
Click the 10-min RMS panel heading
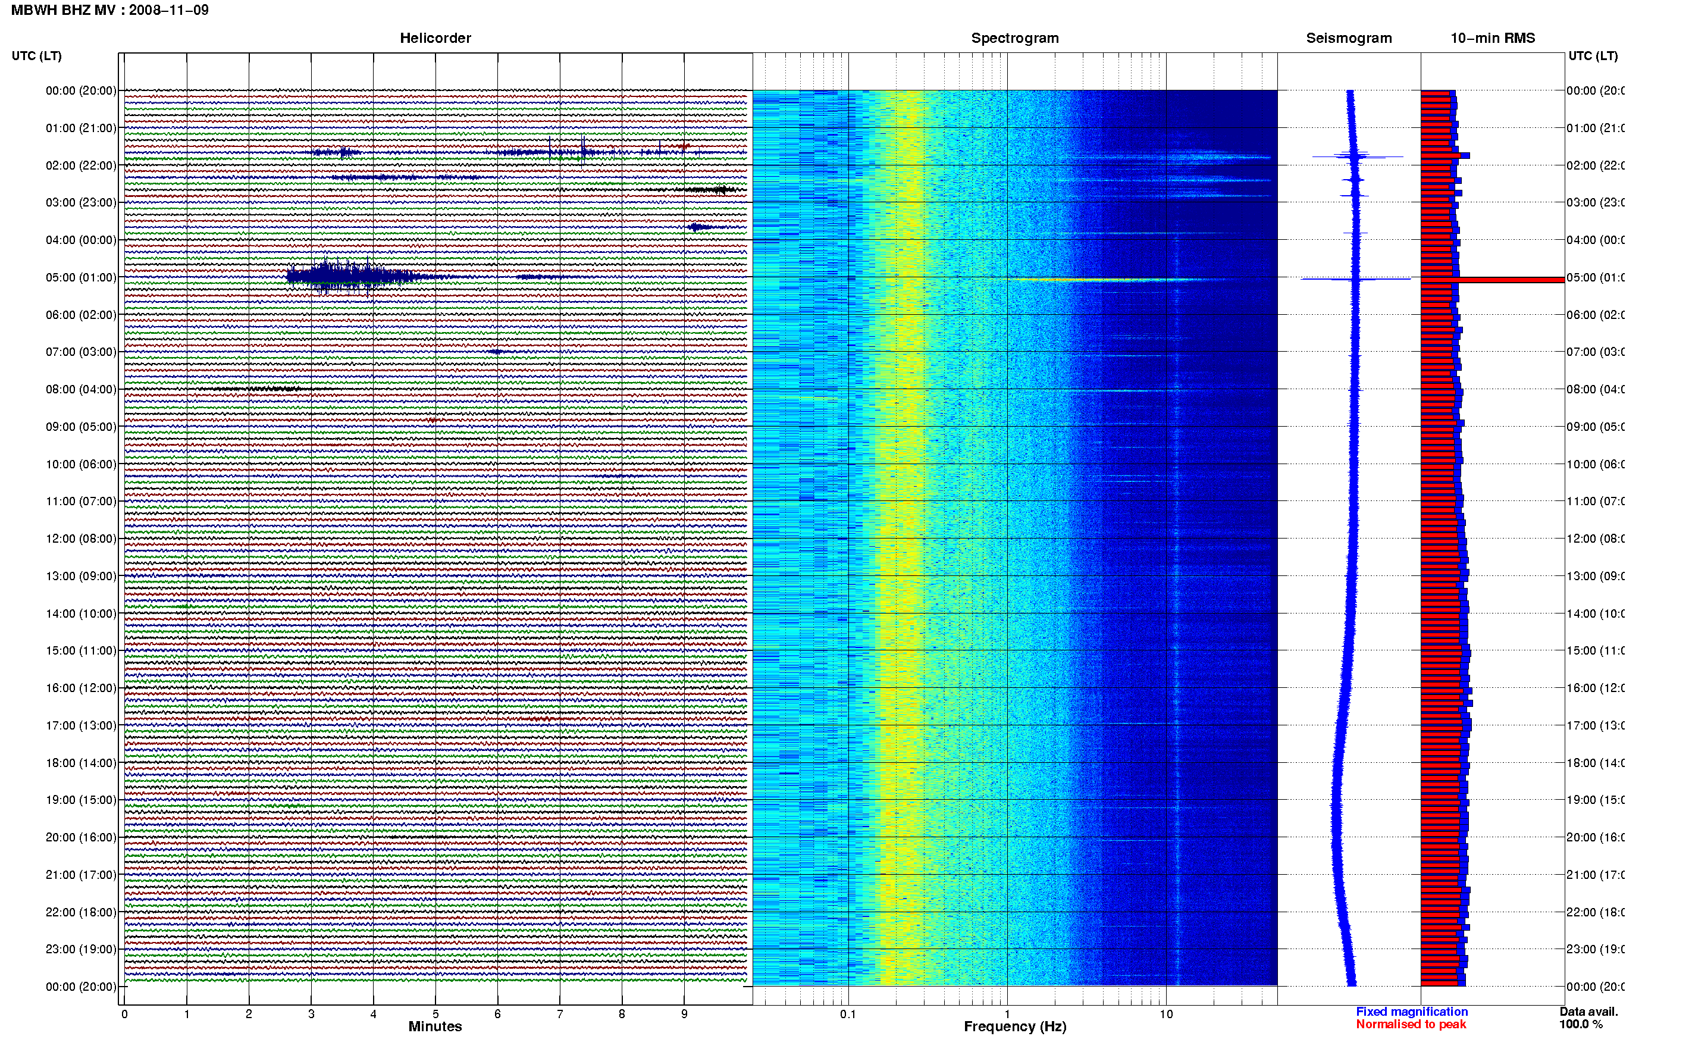(x=1493, y=38)
